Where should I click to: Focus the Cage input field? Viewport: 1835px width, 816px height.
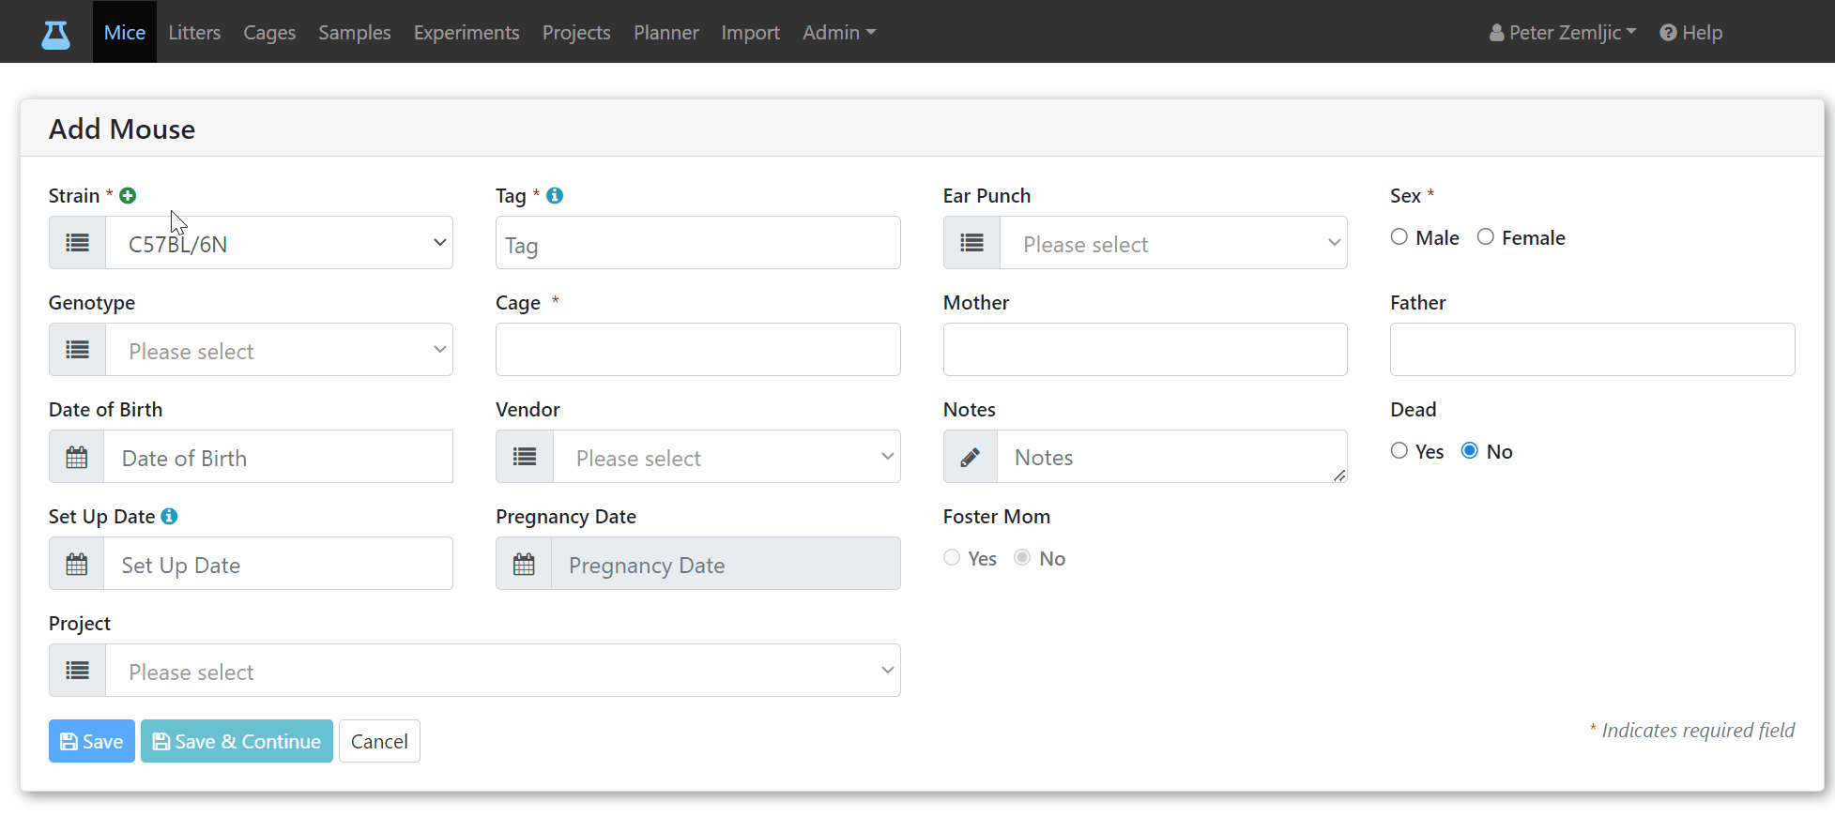697,350
